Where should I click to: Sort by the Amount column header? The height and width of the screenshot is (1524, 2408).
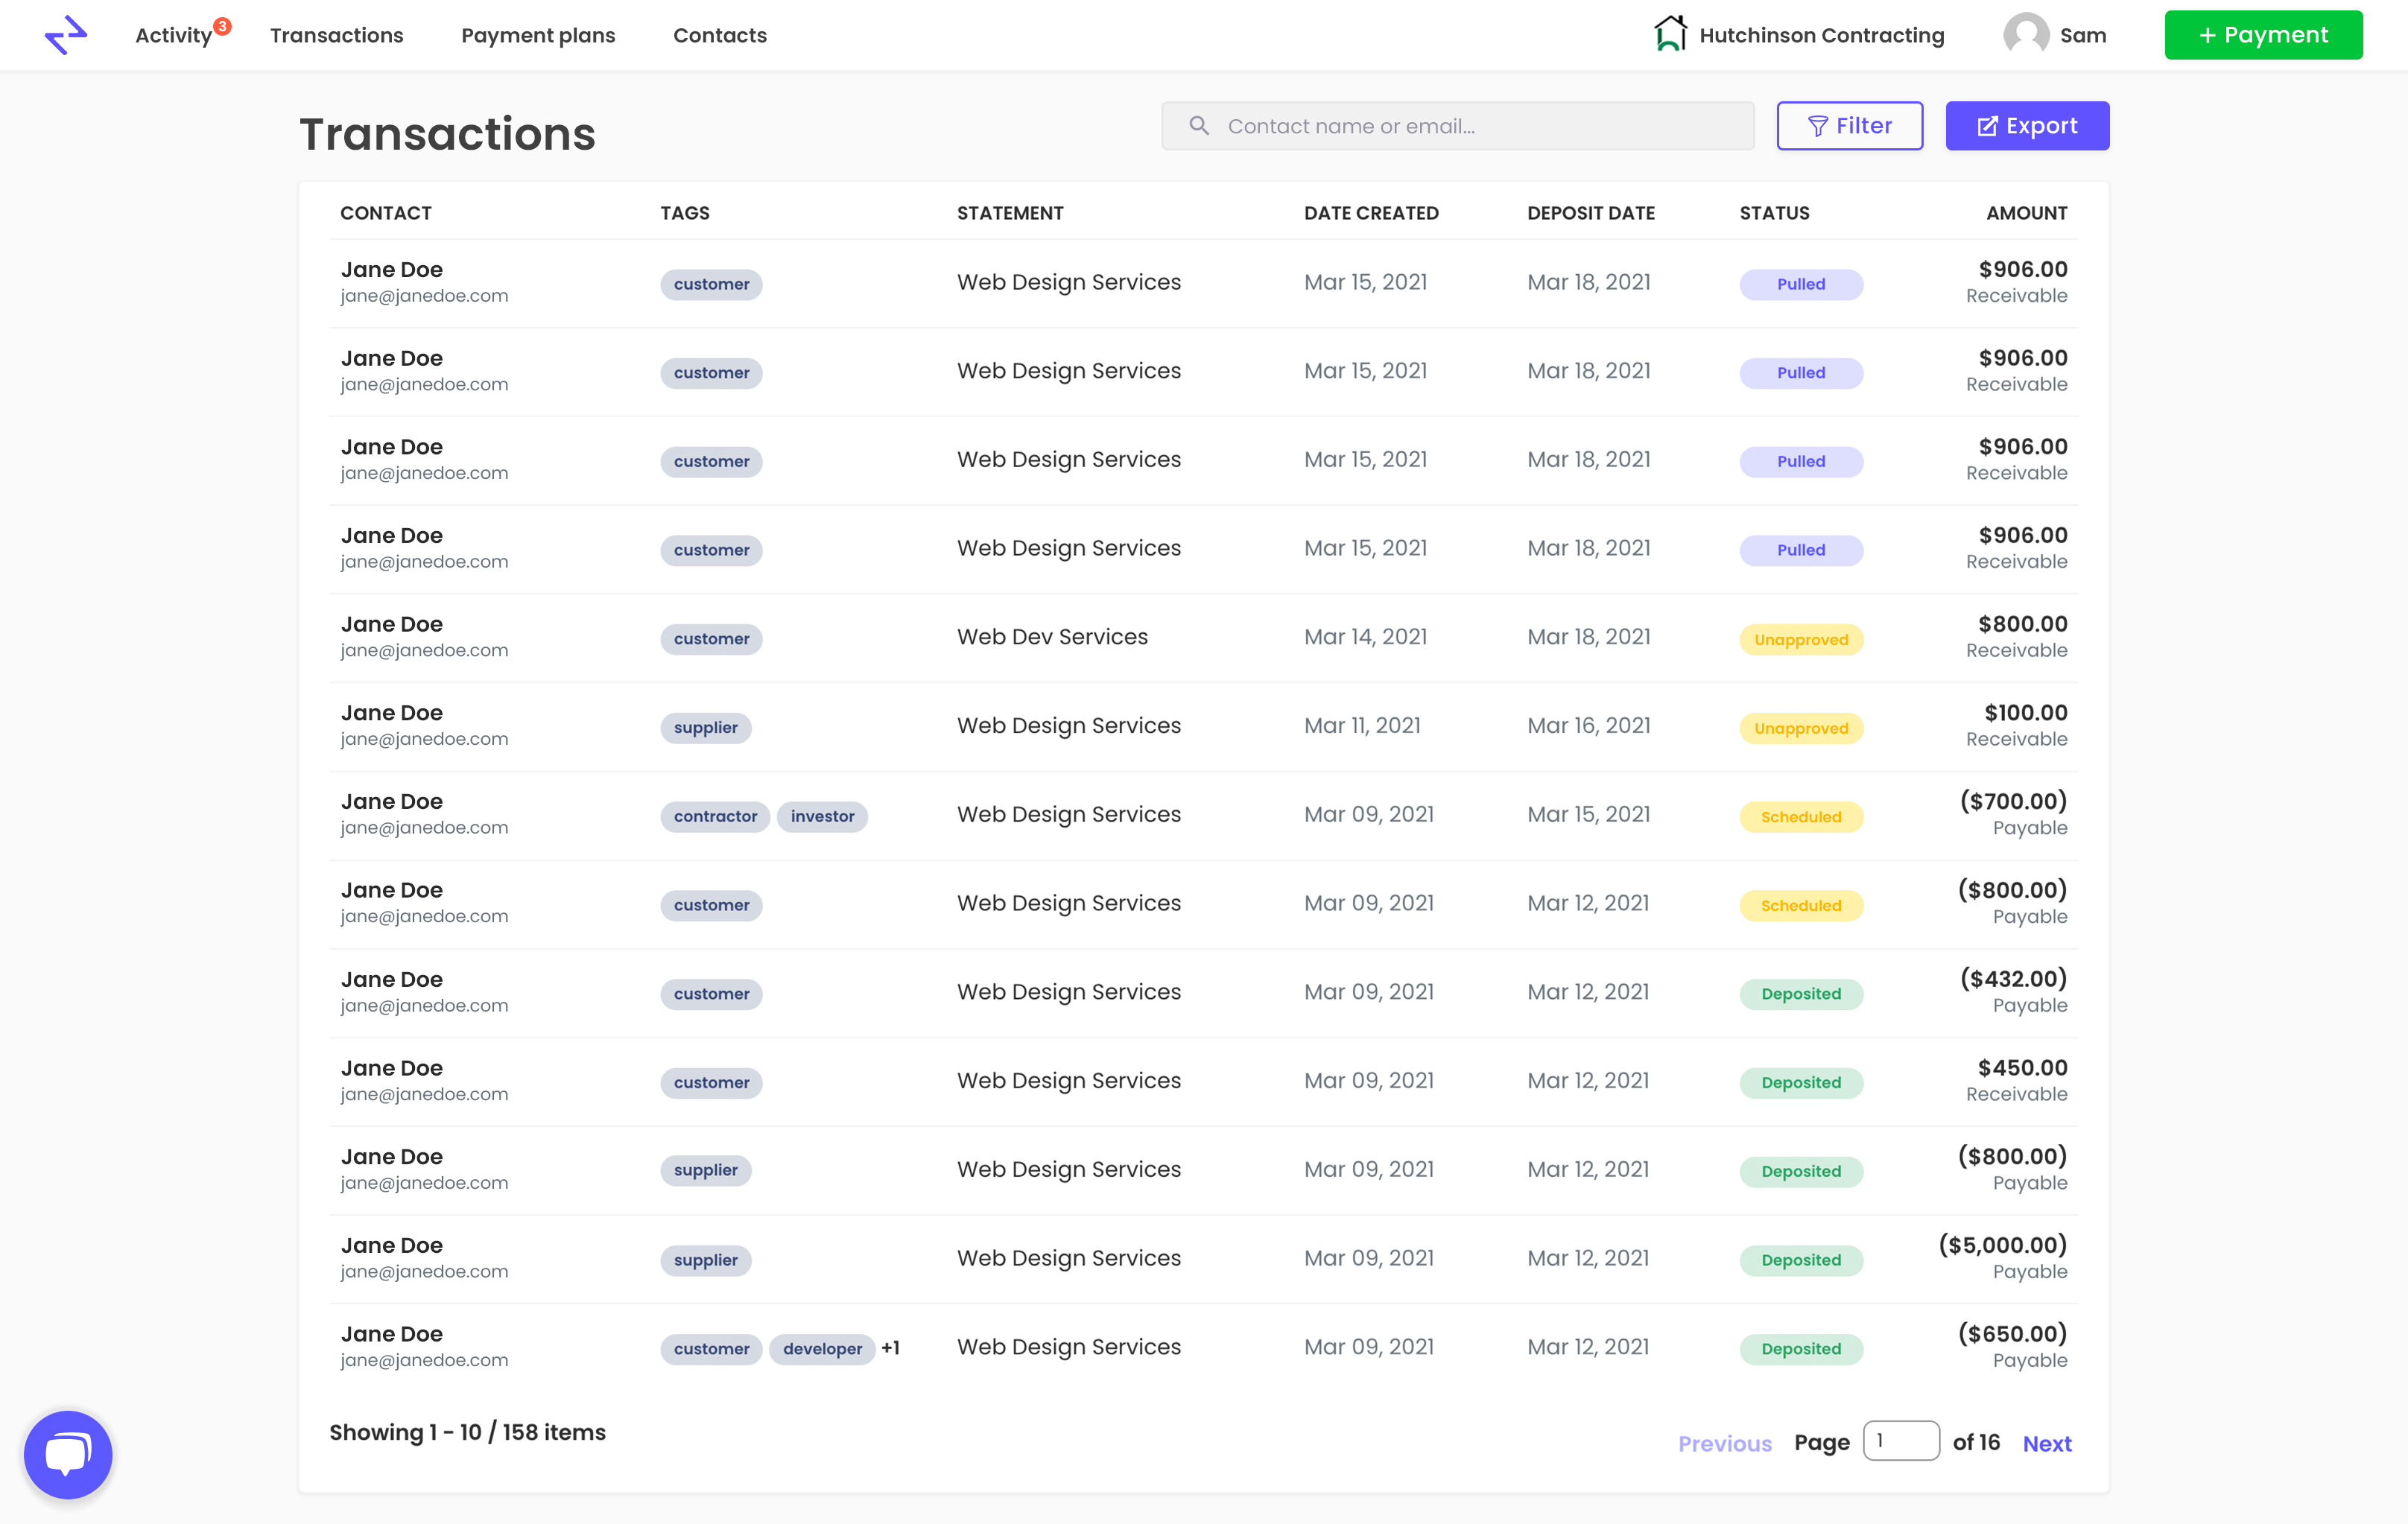[2026, 213]
